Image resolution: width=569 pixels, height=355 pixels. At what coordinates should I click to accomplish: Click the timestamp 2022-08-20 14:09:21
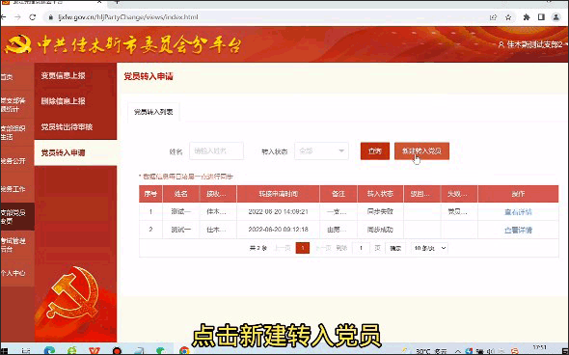click(x=278, y=211)
